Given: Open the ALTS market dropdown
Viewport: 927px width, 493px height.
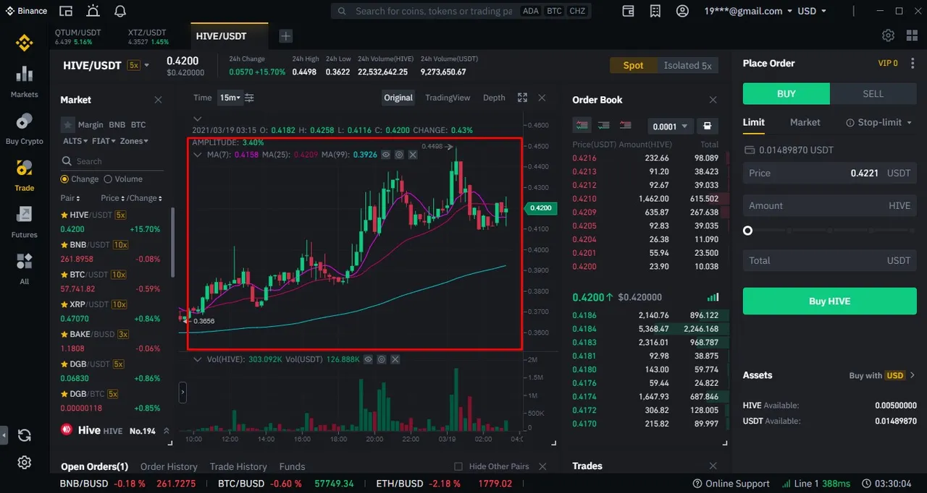Looking at the screenshot, I should 75,141.
